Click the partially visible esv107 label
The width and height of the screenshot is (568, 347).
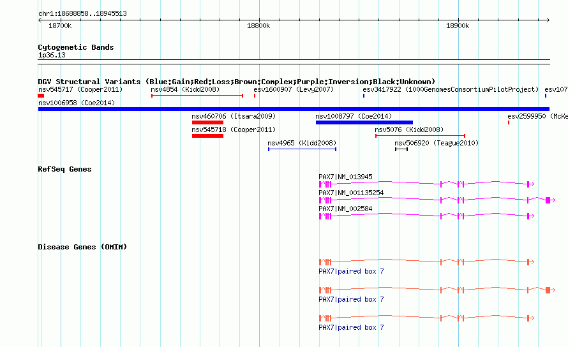[556, 89]
